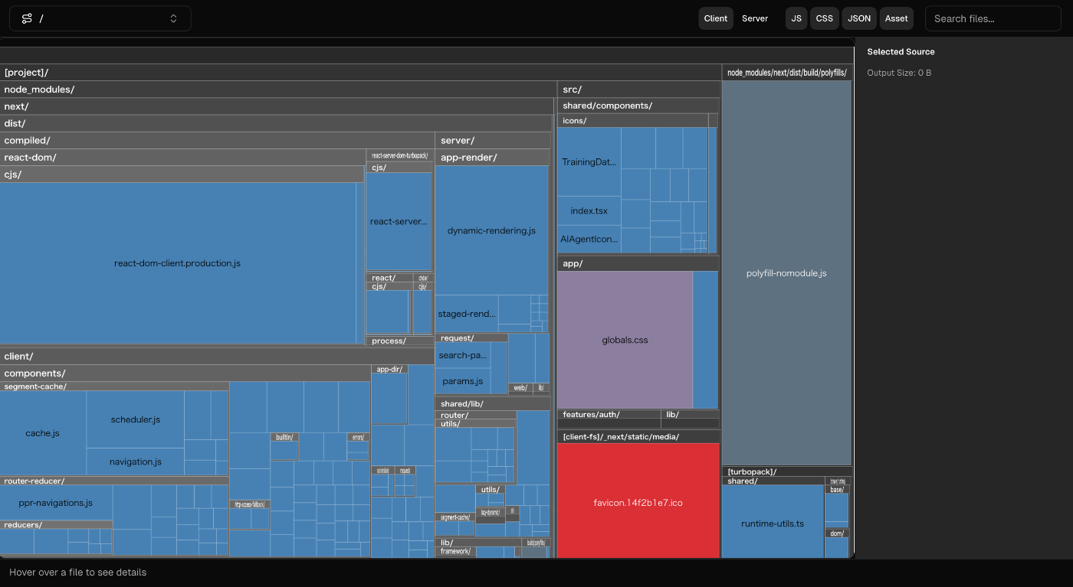Screen dimensions: 1073x587
Task: Select ppr-navigations.js block
Action: pyautogui.click(x=56, y=503)
